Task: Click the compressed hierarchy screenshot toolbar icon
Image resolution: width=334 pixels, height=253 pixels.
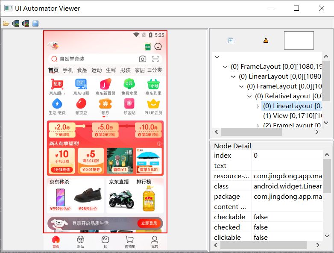Action: (x=26, y=23)
